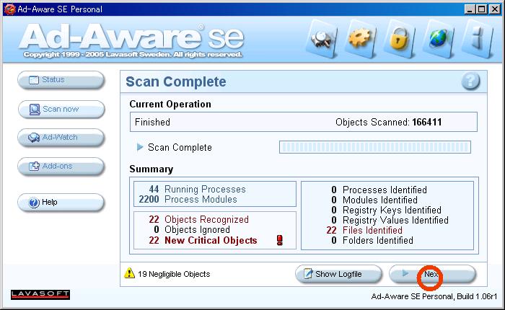
Task: Click '2200 Process Modules' line
Action: 188,199
